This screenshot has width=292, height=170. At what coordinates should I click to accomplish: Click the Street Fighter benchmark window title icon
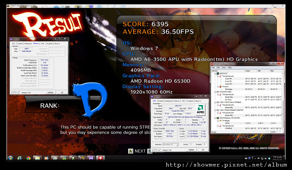(x=8, y=6)
